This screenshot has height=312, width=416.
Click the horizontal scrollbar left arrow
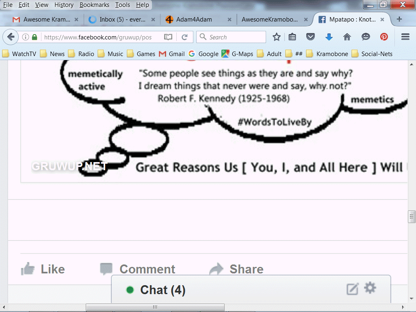(4, 307)
